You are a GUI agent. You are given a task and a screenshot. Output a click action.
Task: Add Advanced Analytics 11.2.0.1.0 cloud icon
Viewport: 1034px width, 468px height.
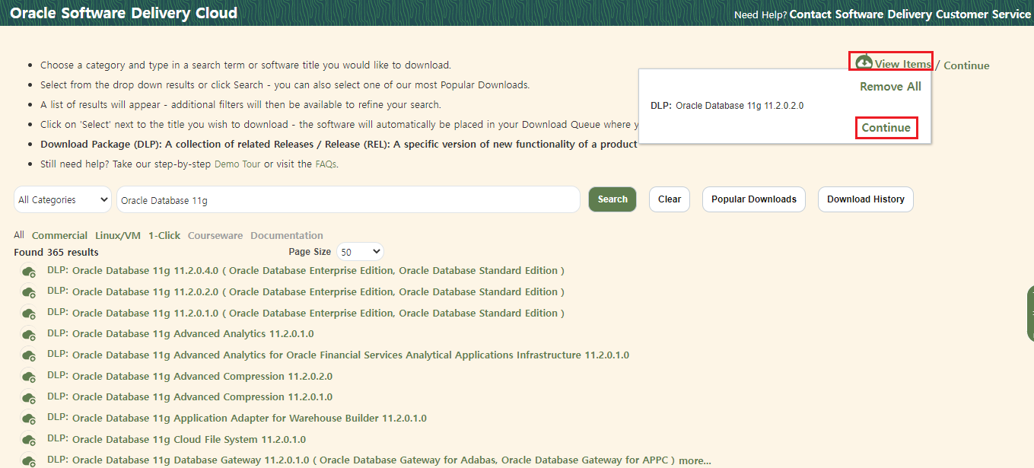tap(29, 335)
